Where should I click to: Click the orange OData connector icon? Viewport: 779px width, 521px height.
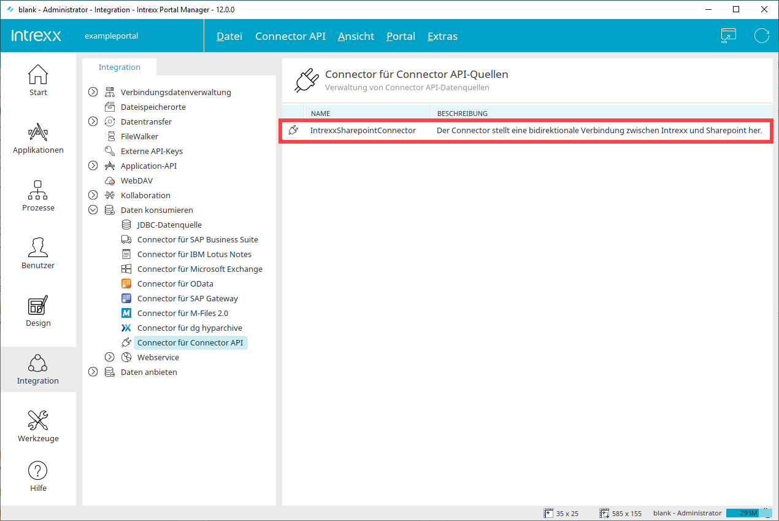(x=126, y=284)
